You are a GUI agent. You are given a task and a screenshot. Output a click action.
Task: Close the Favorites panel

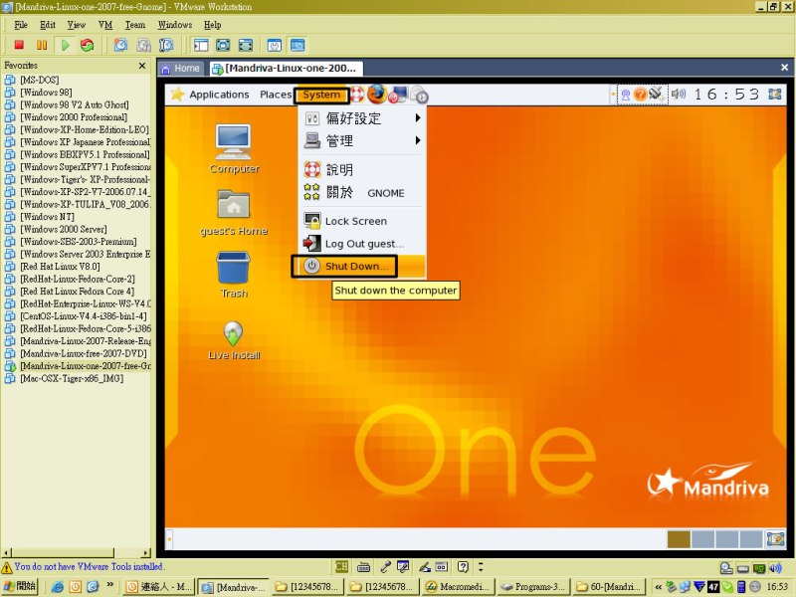142,66
